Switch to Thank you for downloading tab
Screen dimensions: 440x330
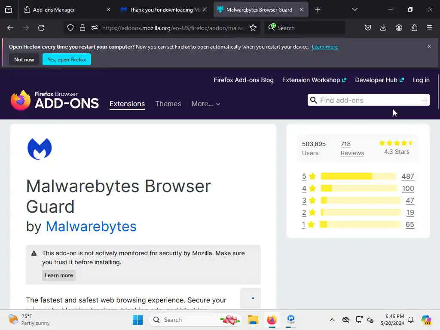pos(164,9)
